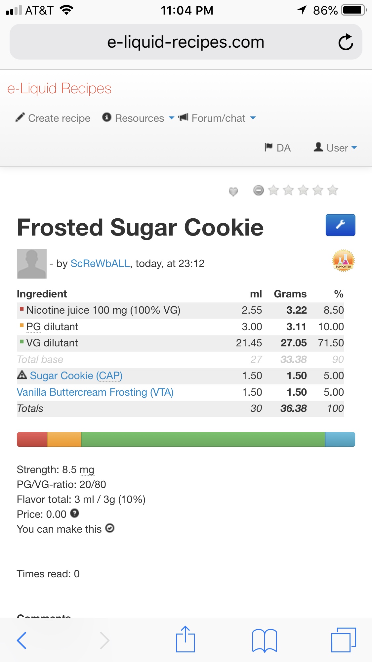This screenshot has height=662, width=372.
Task: Tap the Safari reload icon
Action: click(346, 42)
